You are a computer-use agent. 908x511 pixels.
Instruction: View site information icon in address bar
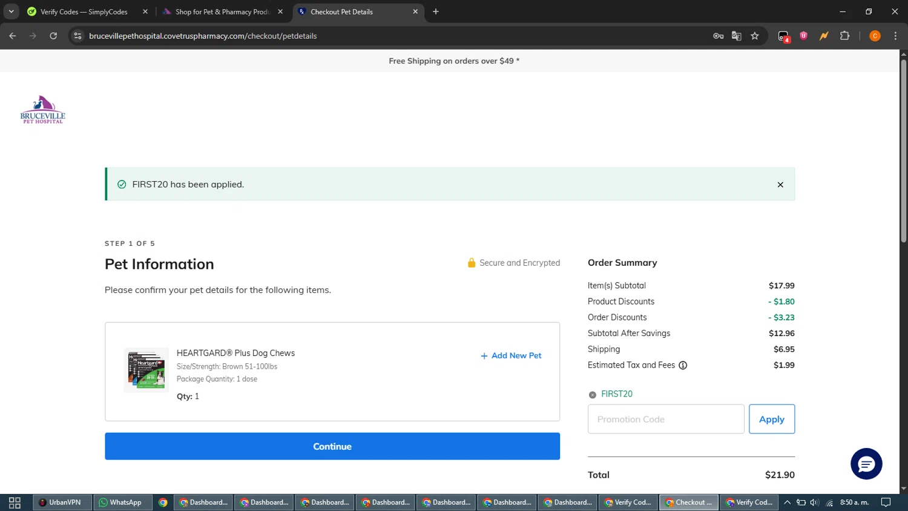click(77, 36)
